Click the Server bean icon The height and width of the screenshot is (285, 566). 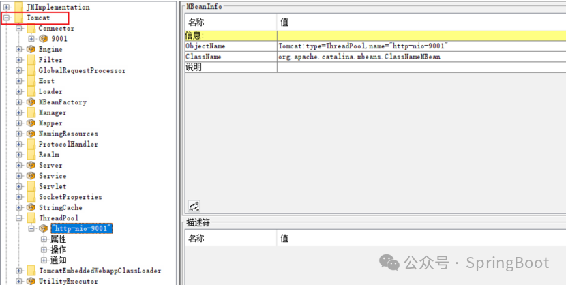point(31,165)
